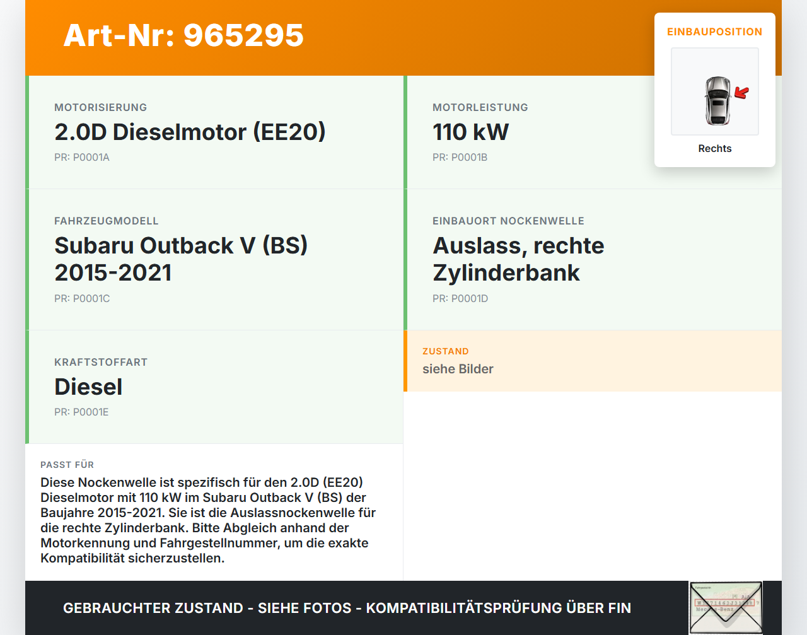This screenshot has width=807, height=635.
Task: Open the Fahrzeugschein envelope graphic
Action: click(x=726, y=606)
